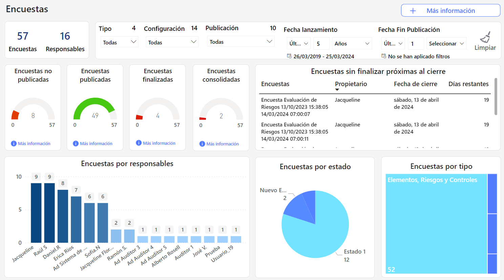The height and width of the screenshot is (280, 504).
Task: Click calendar icon beside 'No se han aplicado filtros'
Action: 384,56
